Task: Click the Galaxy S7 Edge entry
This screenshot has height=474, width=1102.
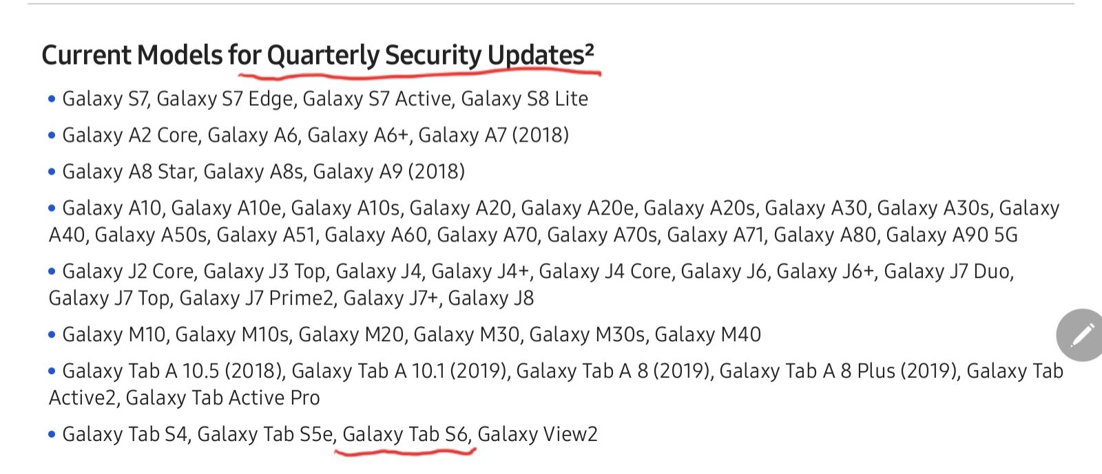Action: coord(226,99)
